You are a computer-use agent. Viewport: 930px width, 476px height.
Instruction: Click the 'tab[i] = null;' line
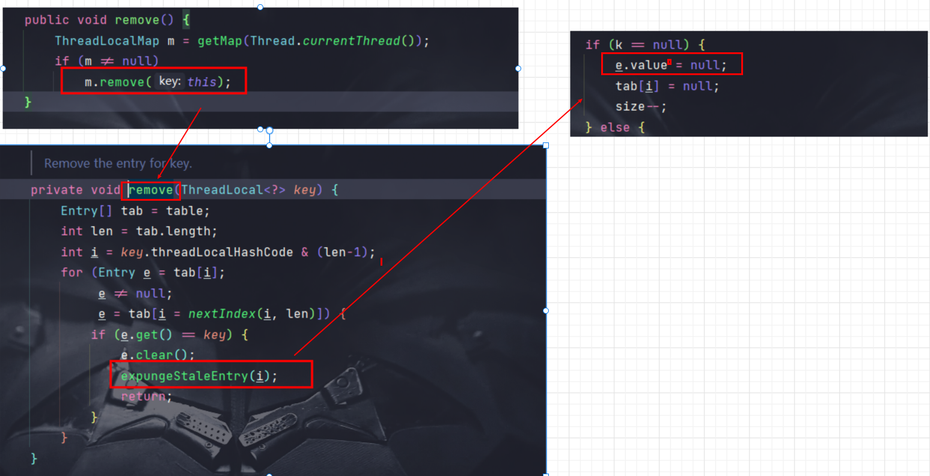(667, 87)
